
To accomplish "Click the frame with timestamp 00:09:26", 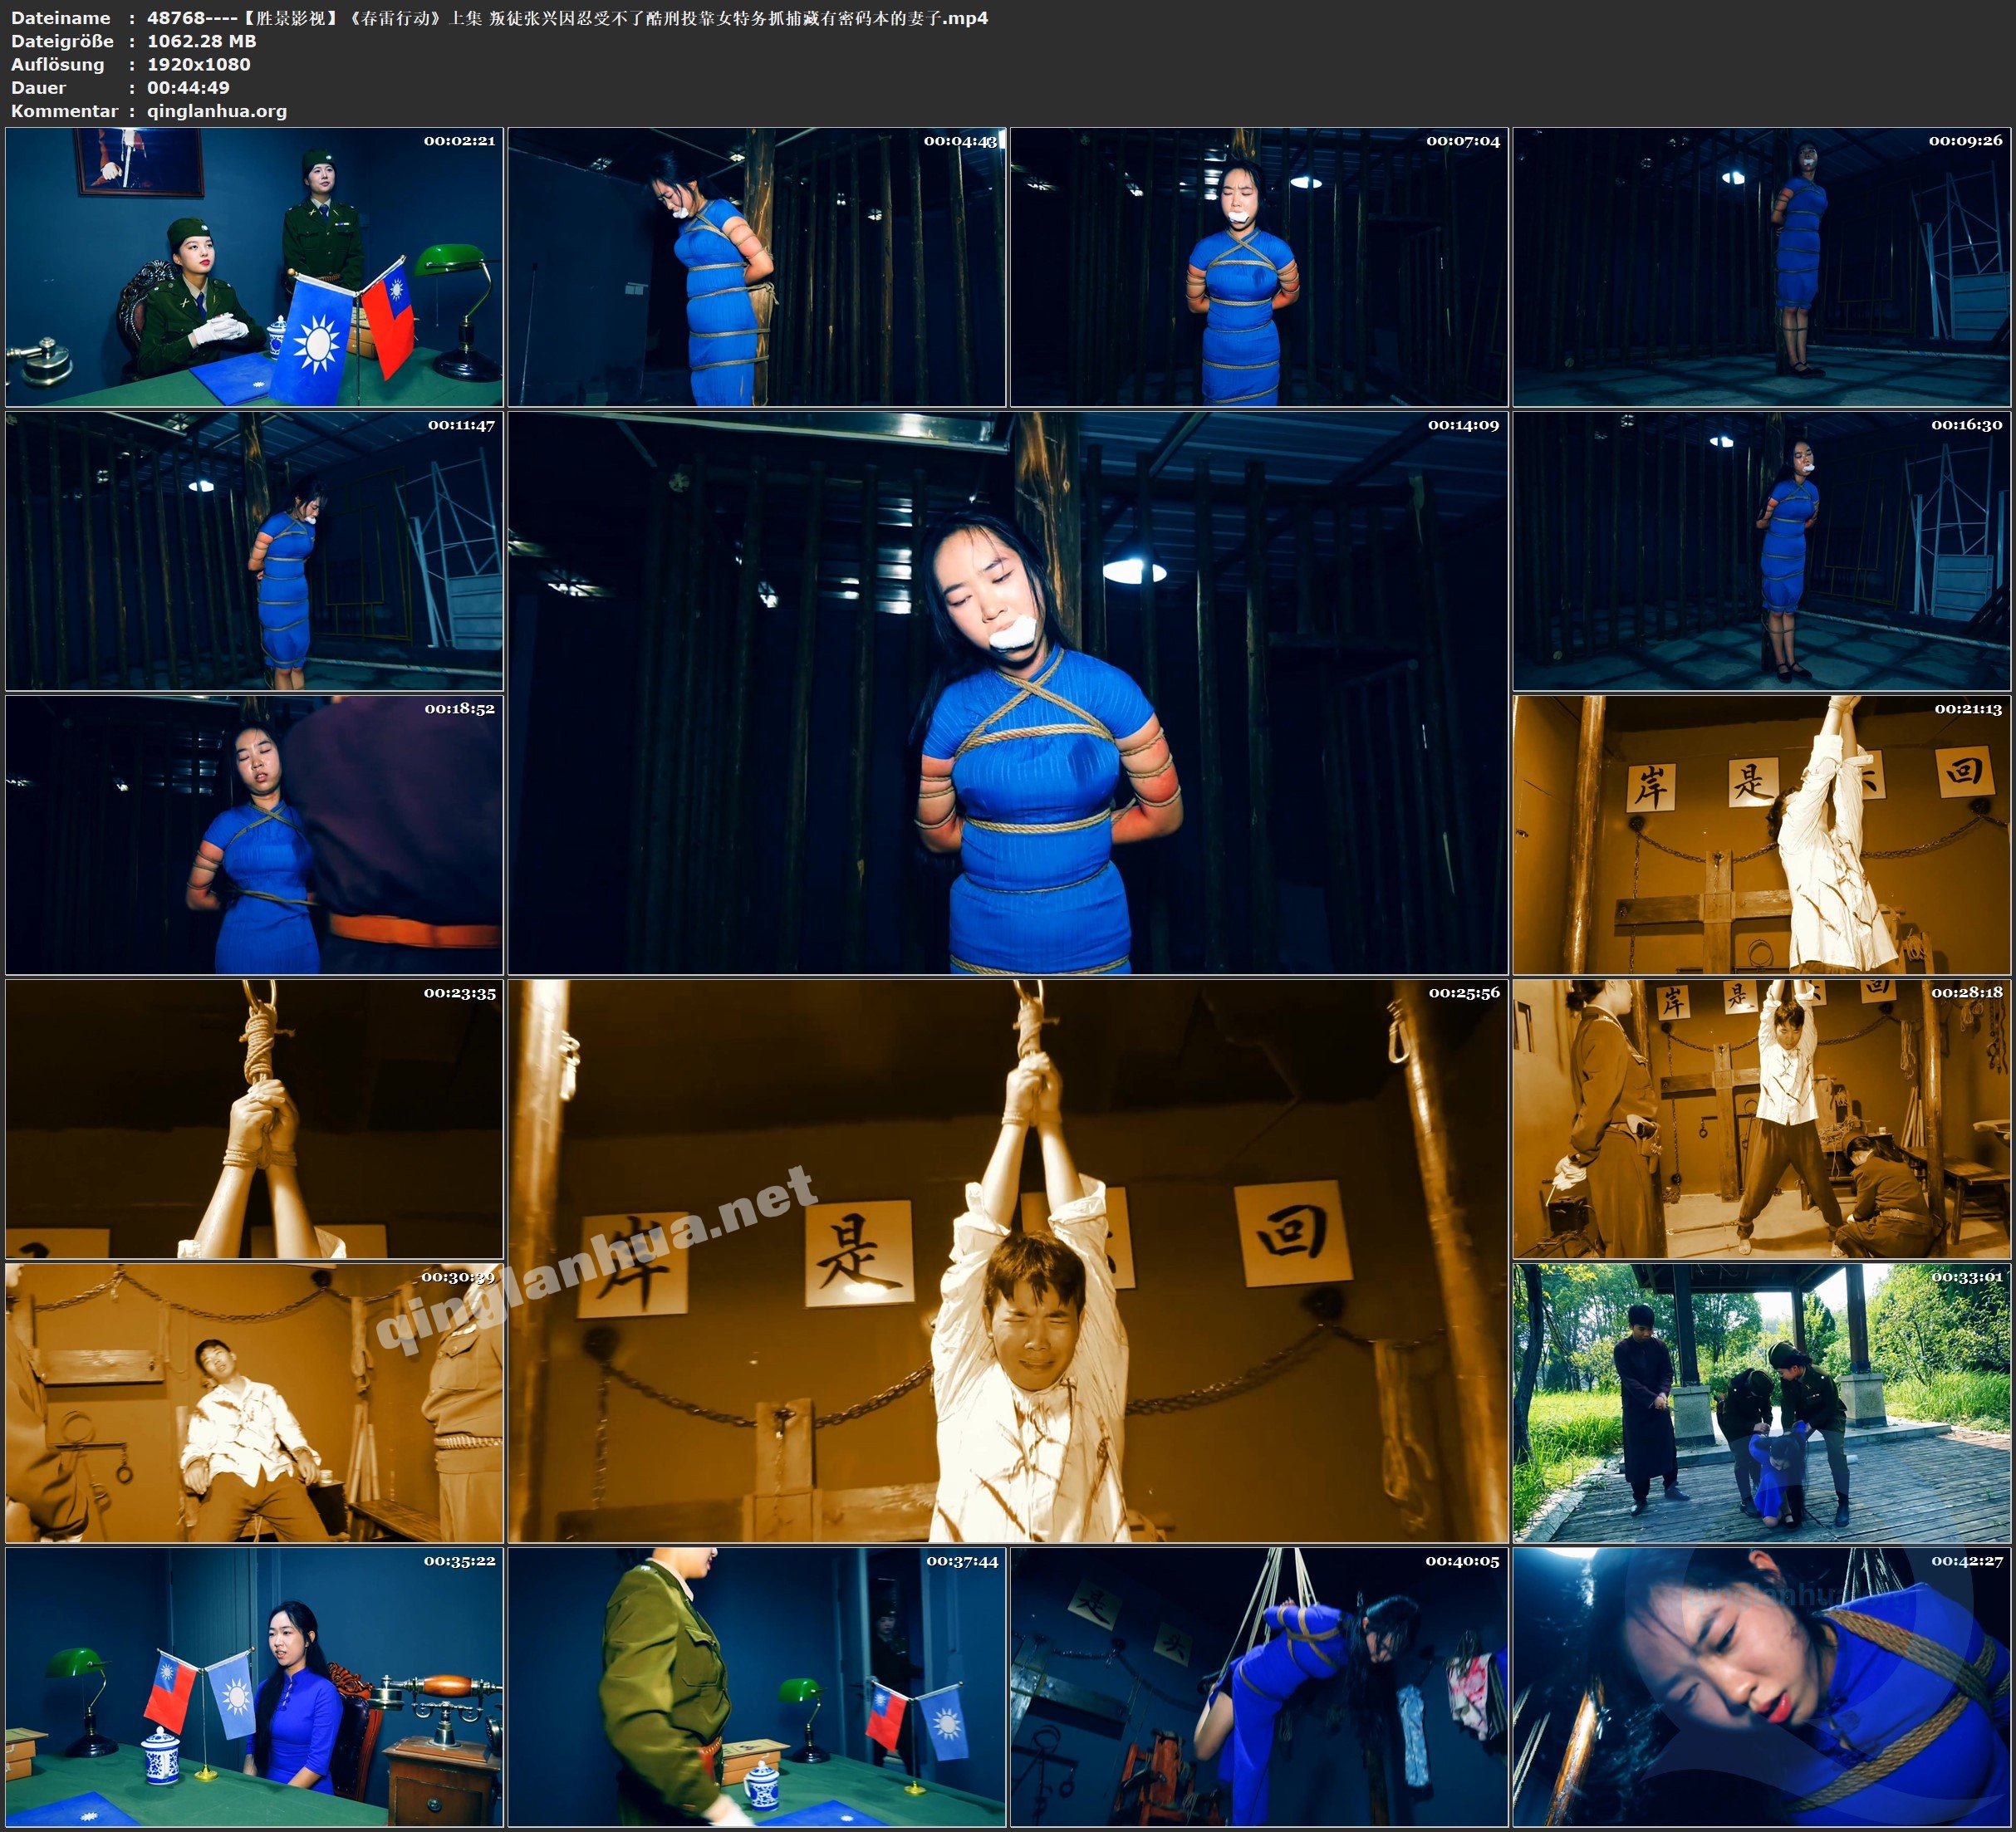I will pyautogui.click(x=1761, y=267).
